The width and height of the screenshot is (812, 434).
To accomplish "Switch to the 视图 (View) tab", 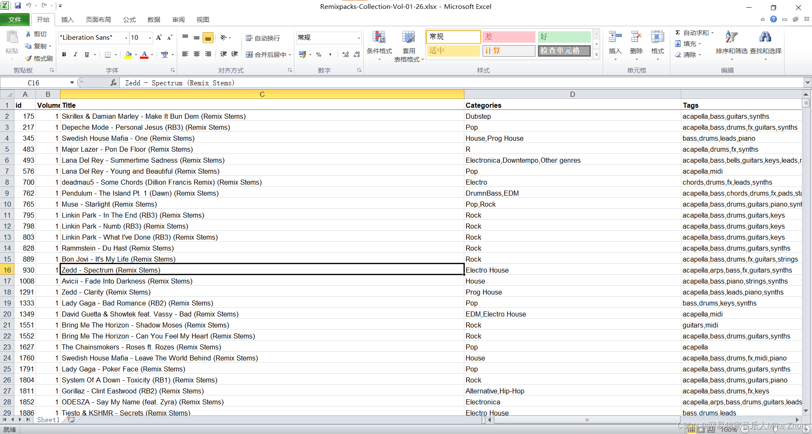I will click(x=203, y=19).
